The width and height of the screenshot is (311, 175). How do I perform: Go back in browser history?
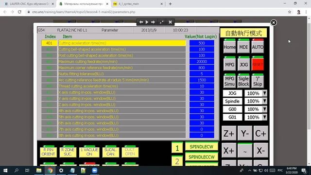point(5,12)
